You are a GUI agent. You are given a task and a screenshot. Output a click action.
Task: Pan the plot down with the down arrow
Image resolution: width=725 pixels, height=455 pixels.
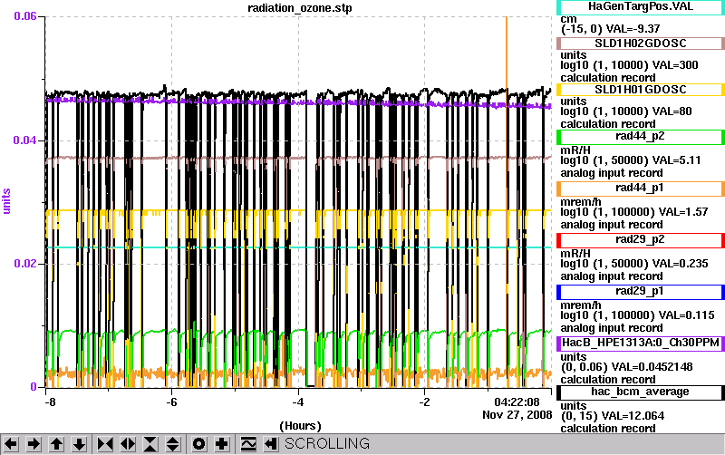[80, 444]
